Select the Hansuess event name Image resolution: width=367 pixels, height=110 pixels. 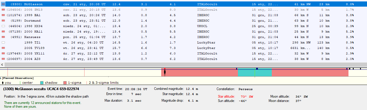click(x=32, y=37)
